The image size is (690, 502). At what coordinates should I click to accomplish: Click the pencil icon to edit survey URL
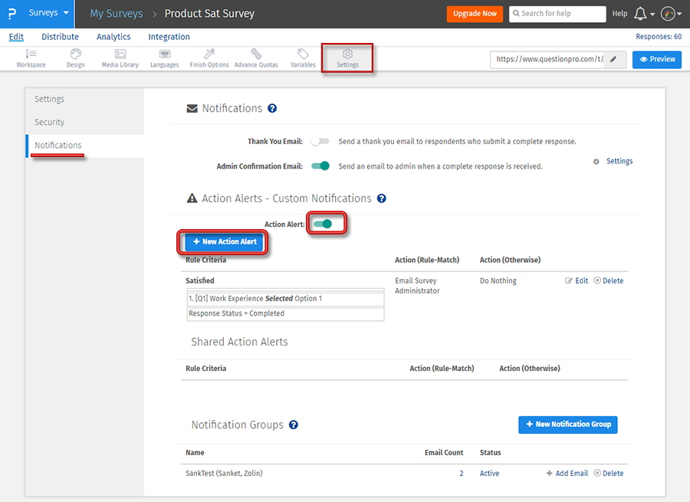(x=613, y=59)
